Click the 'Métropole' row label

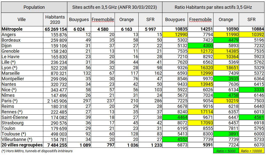coord(22,29)
